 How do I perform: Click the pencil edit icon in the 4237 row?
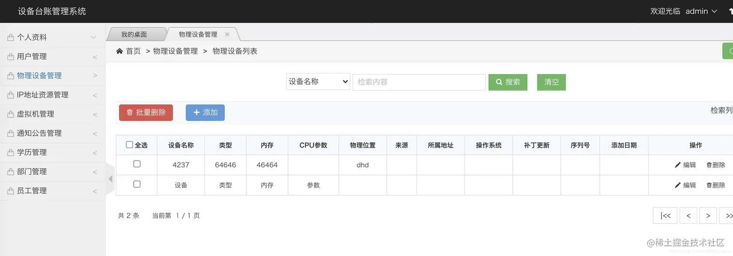(678, 165)
